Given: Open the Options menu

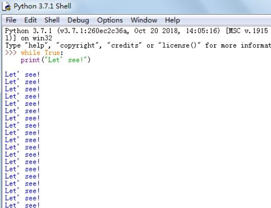Looking at the screenshot, I should [x=110, y=20].
